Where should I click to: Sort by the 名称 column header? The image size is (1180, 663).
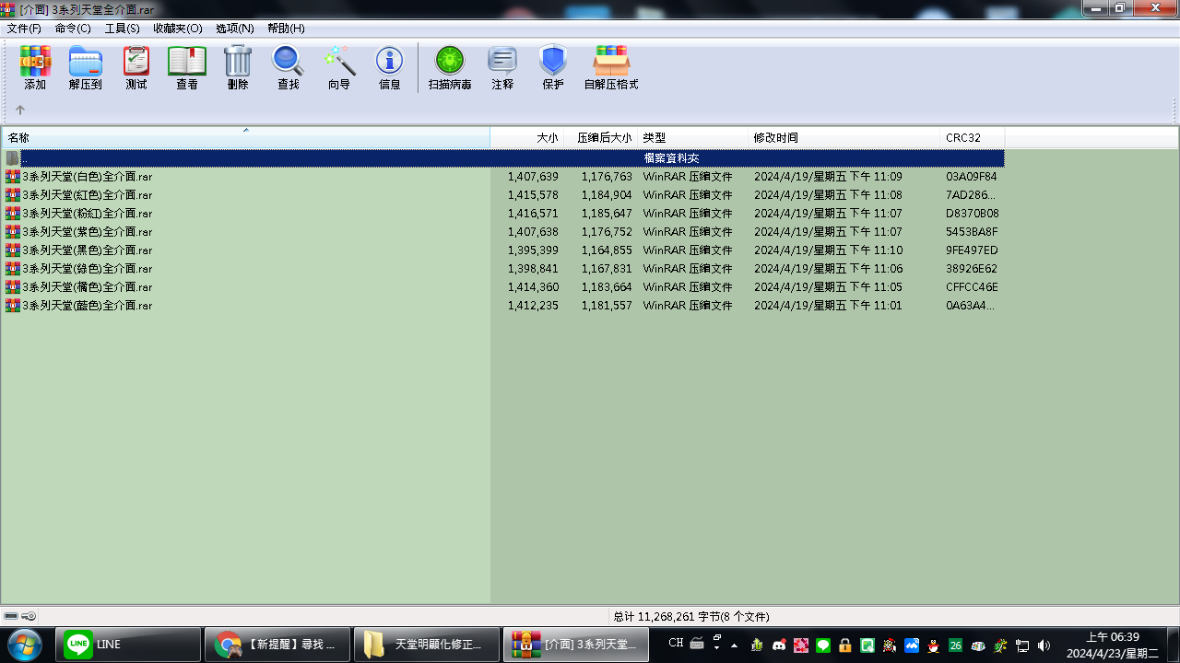[246, 137]
